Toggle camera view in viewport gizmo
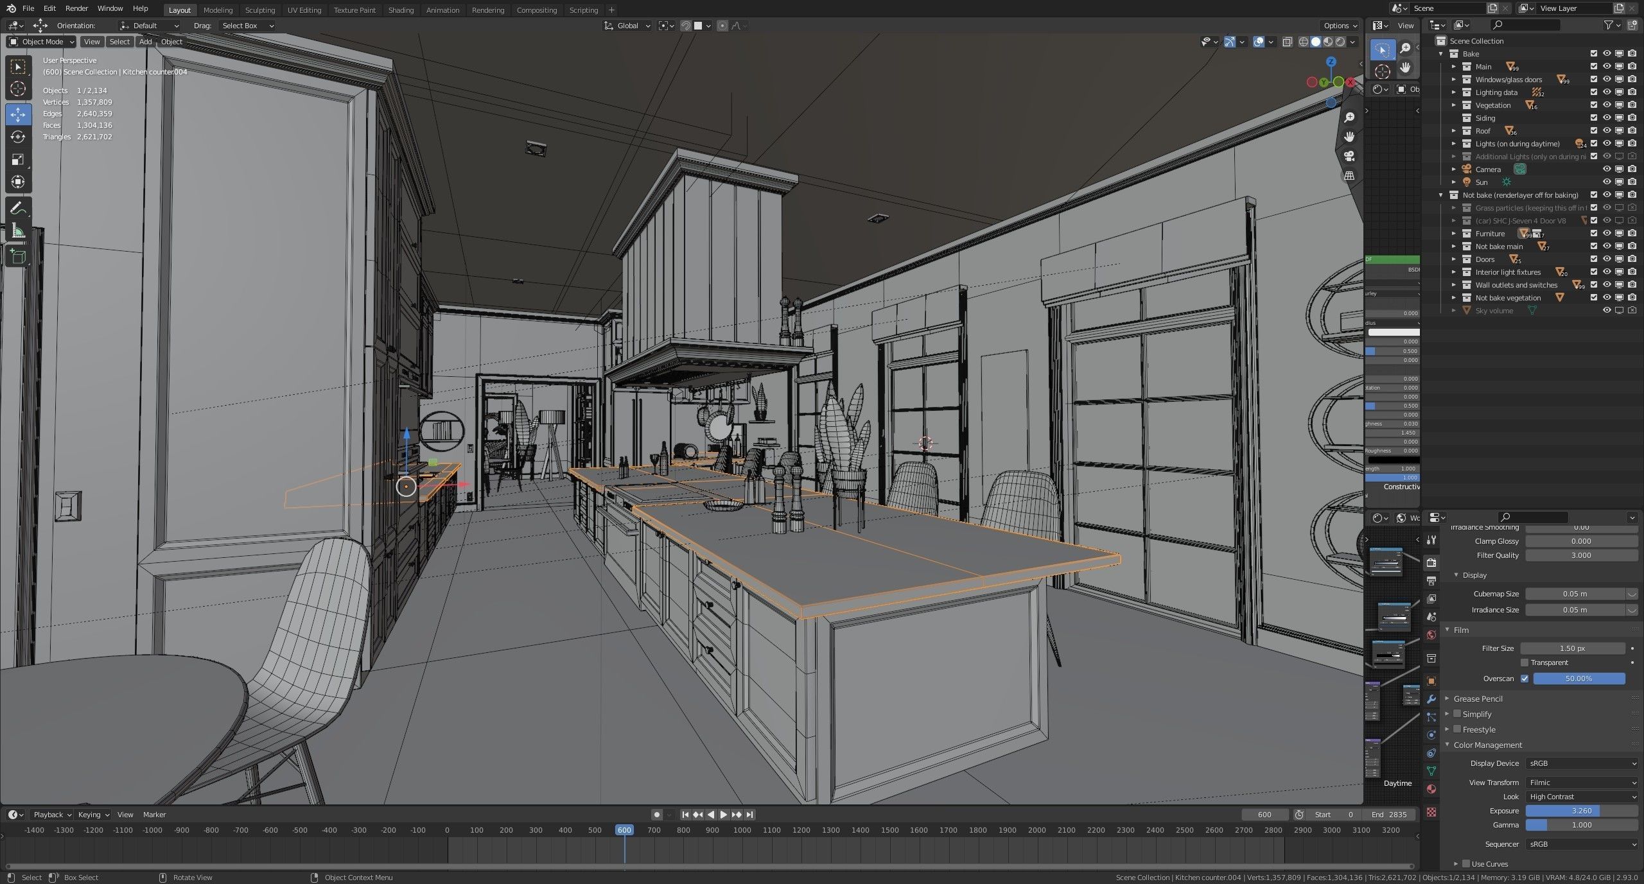Screen dimensions: 1644x884 coord(1349,156)
